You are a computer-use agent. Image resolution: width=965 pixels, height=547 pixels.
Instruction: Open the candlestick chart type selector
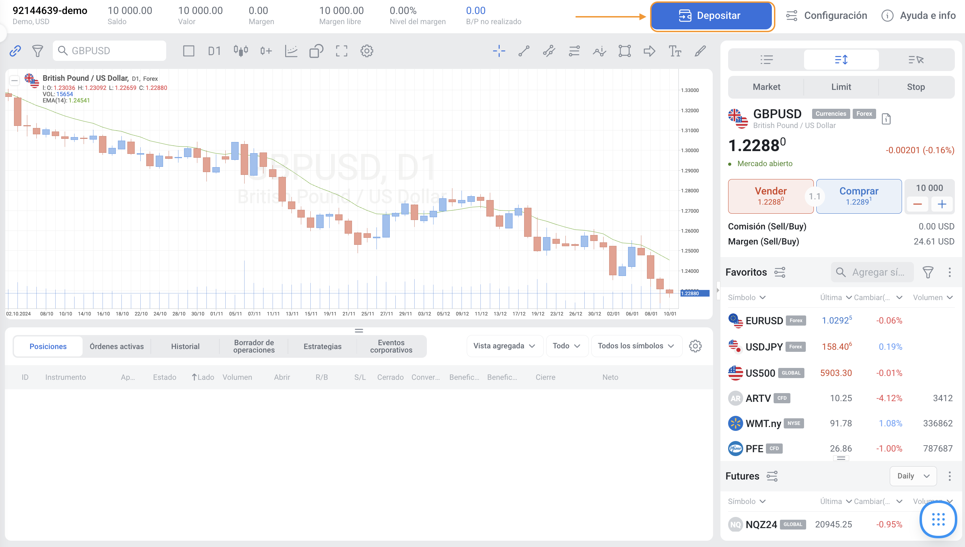point(241,51)
